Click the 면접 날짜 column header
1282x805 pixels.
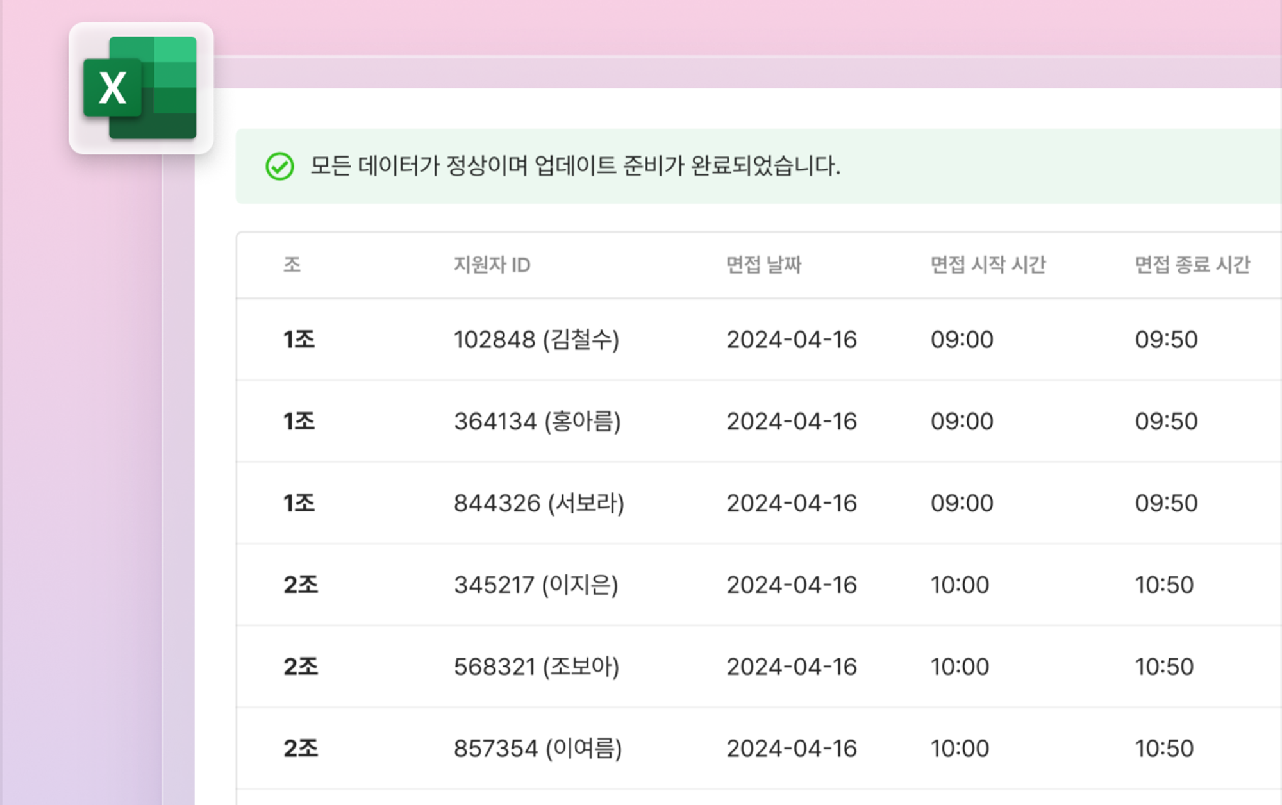tap(763, 265)
